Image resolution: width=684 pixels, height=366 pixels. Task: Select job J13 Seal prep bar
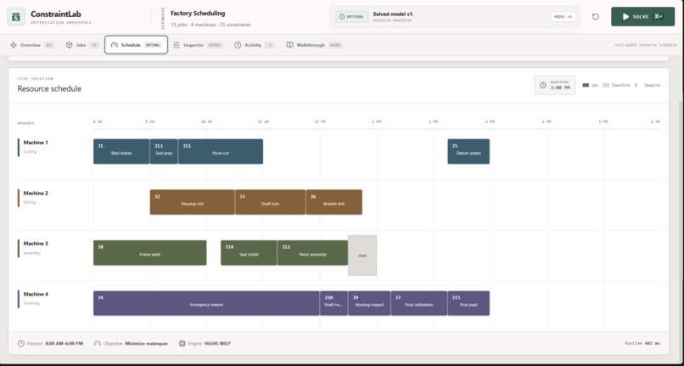point(164,151)
